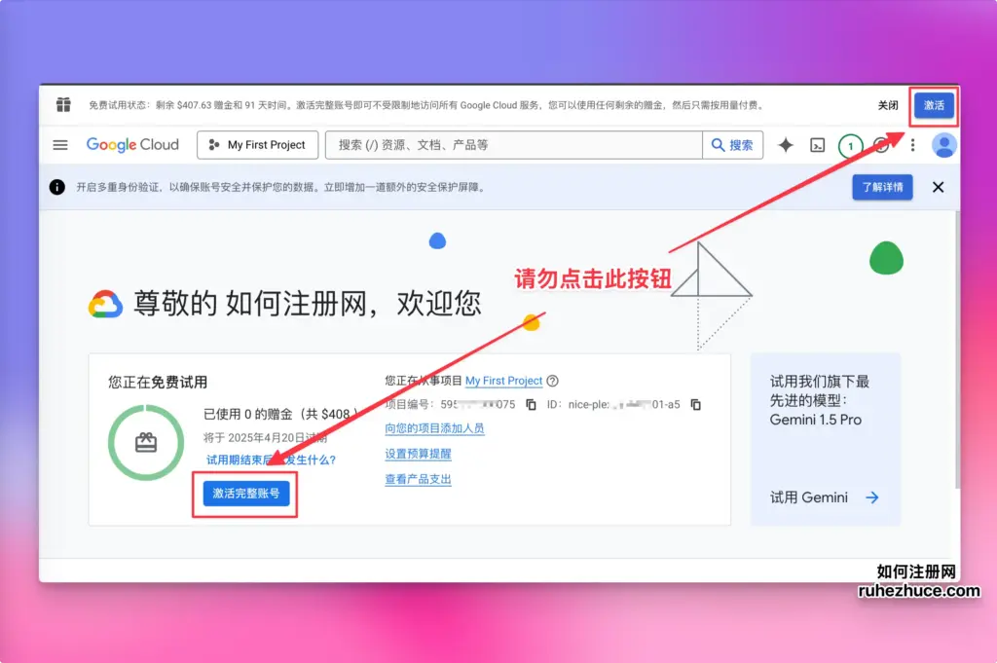Open the My First Project selector
This screenshot has width=997, height=663.
(x=257, y=145)
